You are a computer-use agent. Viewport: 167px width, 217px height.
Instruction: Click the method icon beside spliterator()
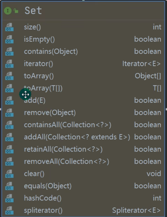coord(9,210)
